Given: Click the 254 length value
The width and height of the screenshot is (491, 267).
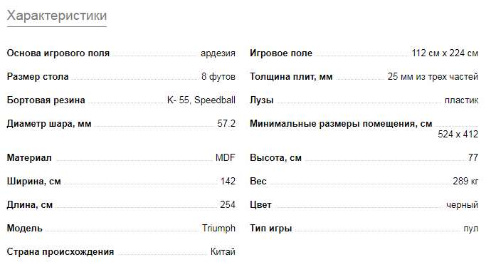Looking at the screenshot, I should click(x=228, y=204).
